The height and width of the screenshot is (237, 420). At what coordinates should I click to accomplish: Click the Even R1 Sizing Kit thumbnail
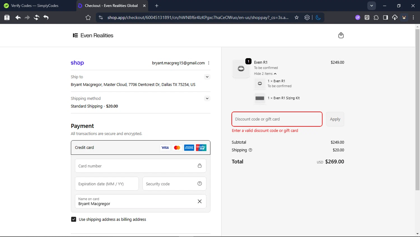tap(260, 98)
